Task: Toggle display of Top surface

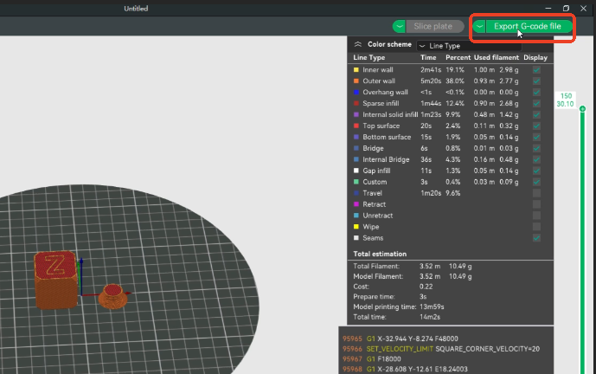Action: 536,126
